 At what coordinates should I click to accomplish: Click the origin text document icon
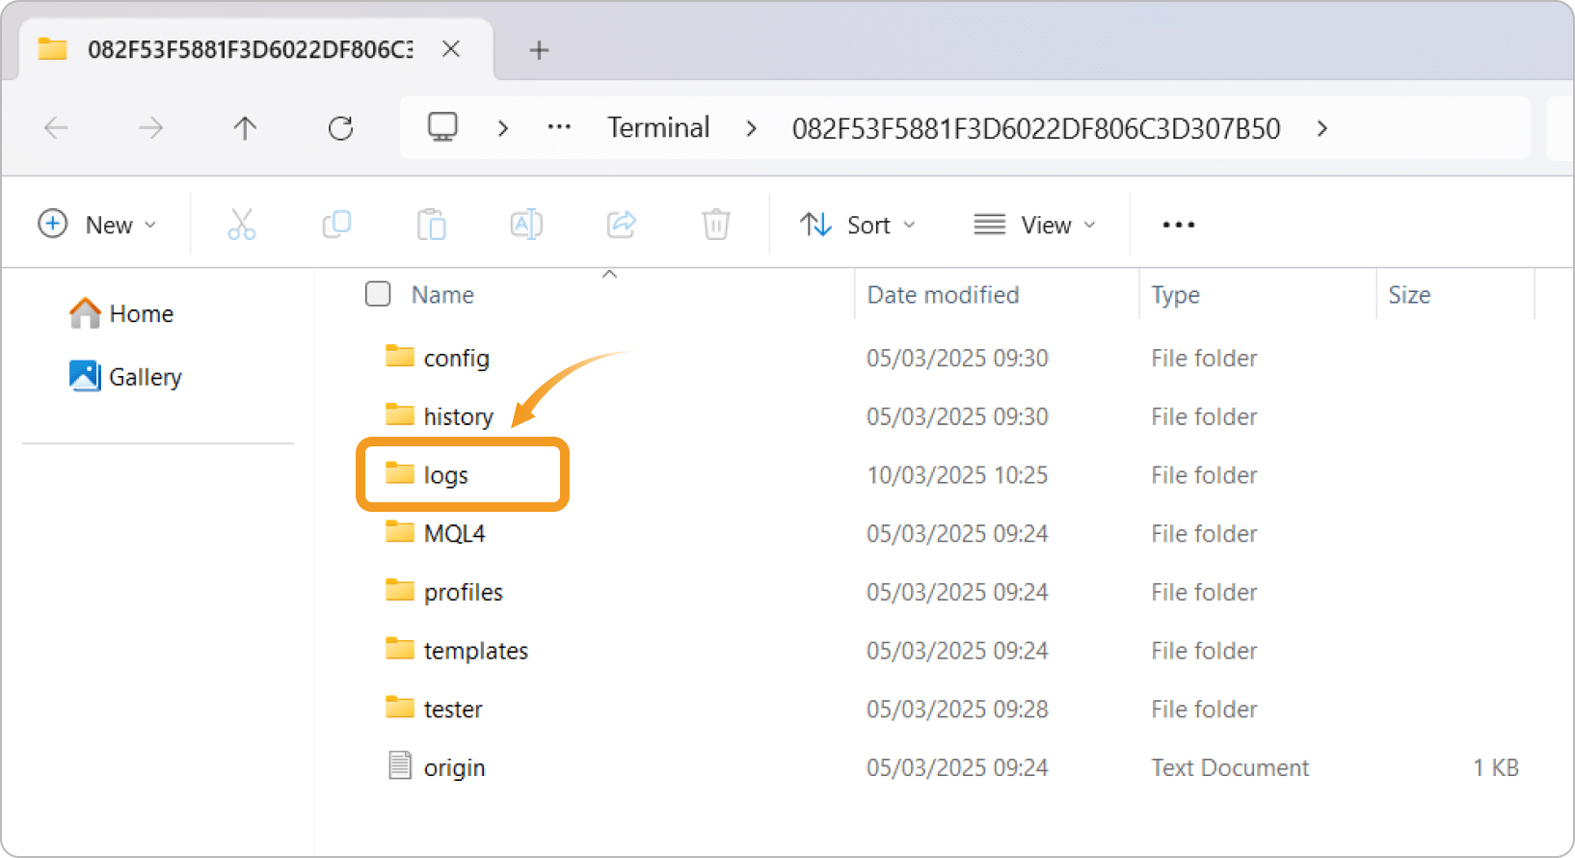click(x=399, y=765)
